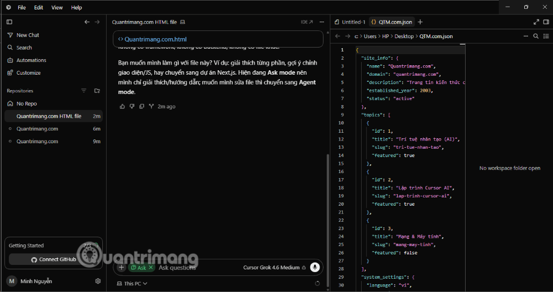Viewport: 553px width, 292px height.
Task: Open the View menu
Action: [x=57, y=7]
